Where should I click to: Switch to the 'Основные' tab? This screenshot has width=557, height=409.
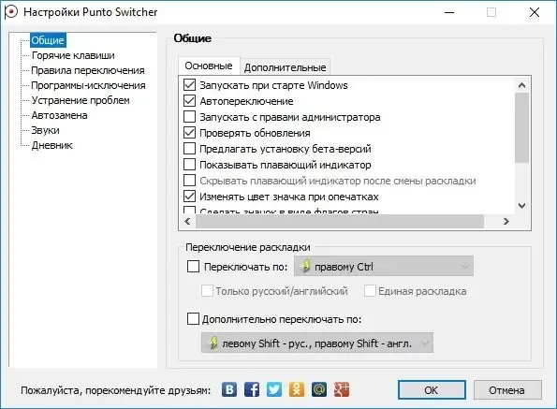[x=209, y=66]
